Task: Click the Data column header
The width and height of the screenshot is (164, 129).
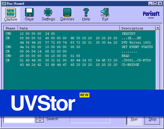Action: (69, 28)
